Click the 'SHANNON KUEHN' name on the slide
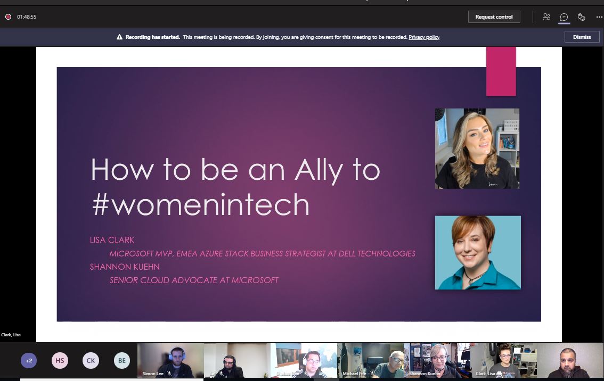Viewport: 604px width, 381px height. coord(125,267)
